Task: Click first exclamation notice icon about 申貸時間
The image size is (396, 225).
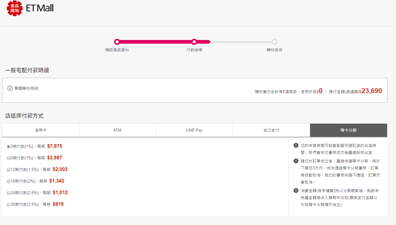Action: click(x=296, y=145)
